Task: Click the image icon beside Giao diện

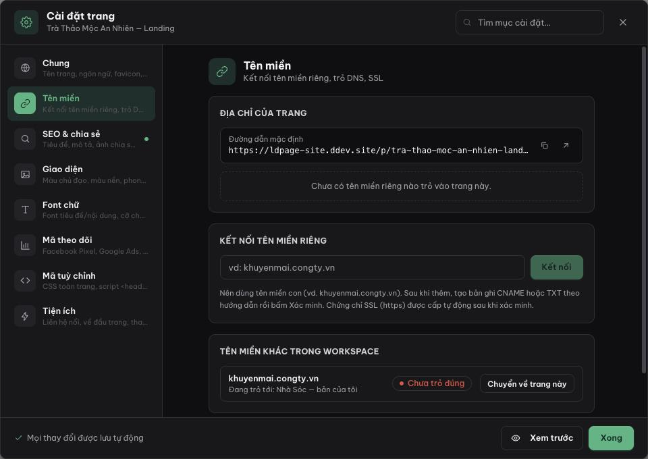Action: click(x=25, y=174)
